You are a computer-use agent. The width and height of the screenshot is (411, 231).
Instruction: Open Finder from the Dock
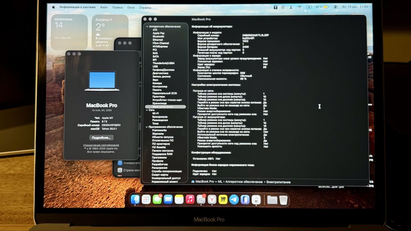point(135,199)
